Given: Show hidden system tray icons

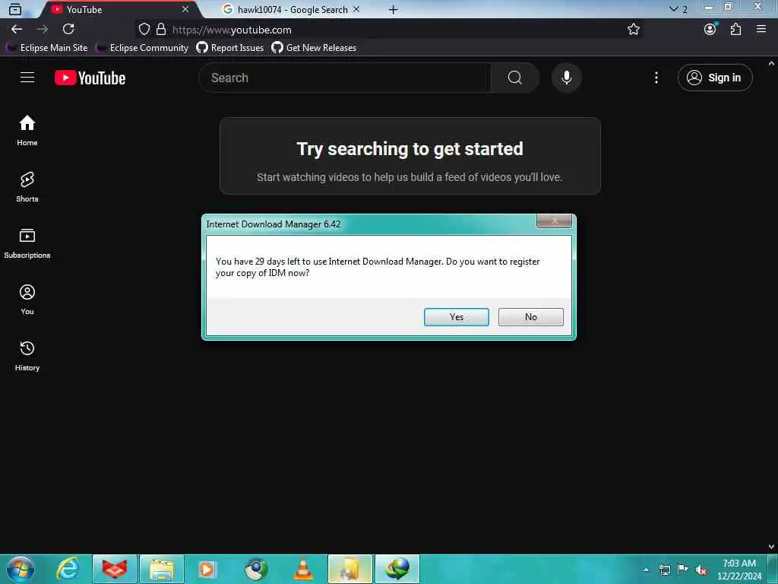Looking at the screenshot, I should [x=646, y=570].
